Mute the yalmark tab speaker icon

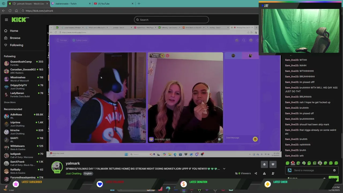coord(14,3)
